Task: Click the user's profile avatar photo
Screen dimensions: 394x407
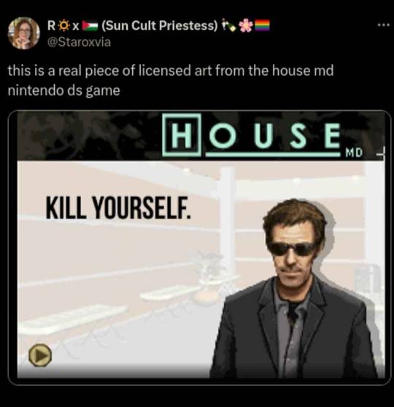Action: click(23, 33)
